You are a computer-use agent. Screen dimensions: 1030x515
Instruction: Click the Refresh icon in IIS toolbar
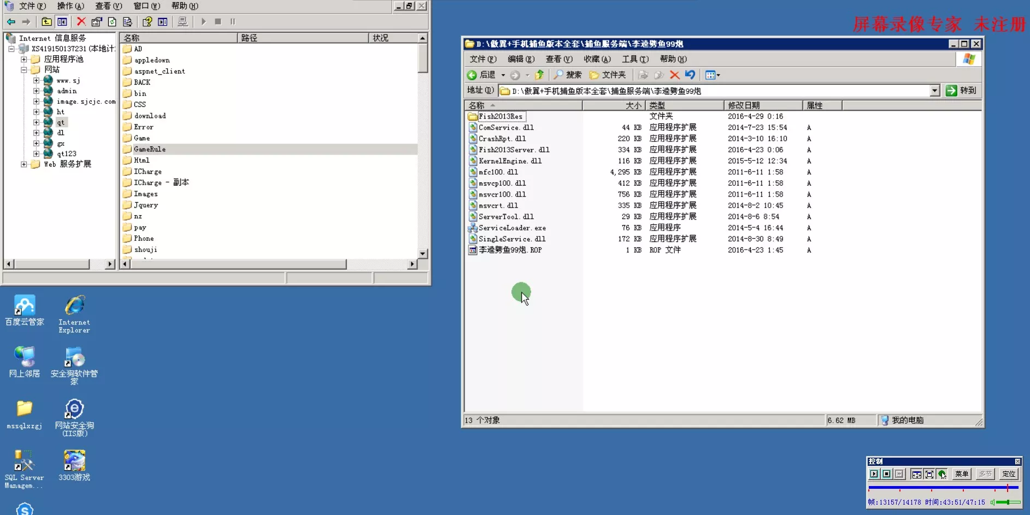[x=112, y=21]
